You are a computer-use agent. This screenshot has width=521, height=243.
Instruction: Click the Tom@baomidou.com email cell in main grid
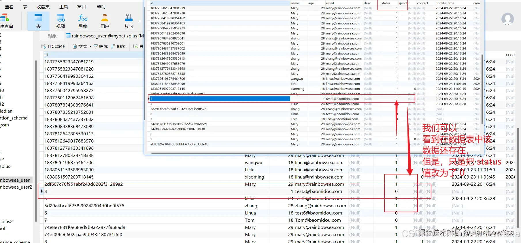coord(318,220)
